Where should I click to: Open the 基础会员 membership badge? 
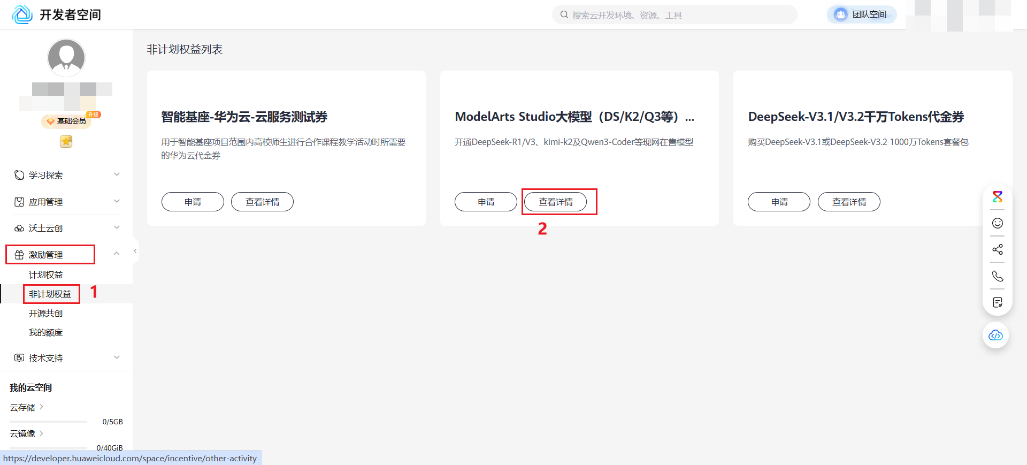tap(66, 121)
